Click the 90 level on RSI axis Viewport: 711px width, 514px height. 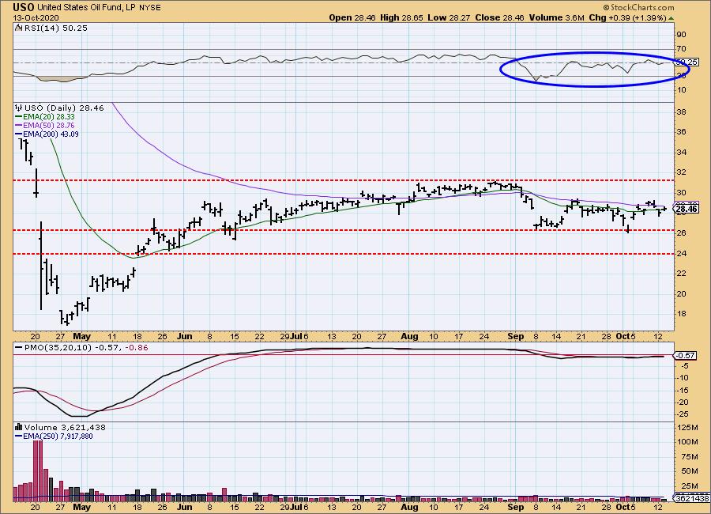(681, 35)
